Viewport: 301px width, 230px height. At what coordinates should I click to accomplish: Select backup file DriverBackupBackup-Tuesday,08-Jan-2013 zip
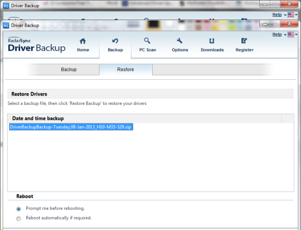click(71, 127)
